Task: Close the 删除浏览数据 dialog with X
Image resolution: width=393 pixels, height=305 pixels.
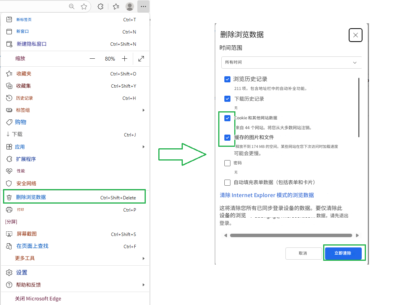Action: click(x=355, y=35)
